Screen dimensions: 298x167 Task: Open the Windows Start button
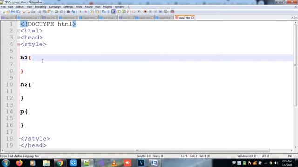pyautogui.click(x=6, y=163)
